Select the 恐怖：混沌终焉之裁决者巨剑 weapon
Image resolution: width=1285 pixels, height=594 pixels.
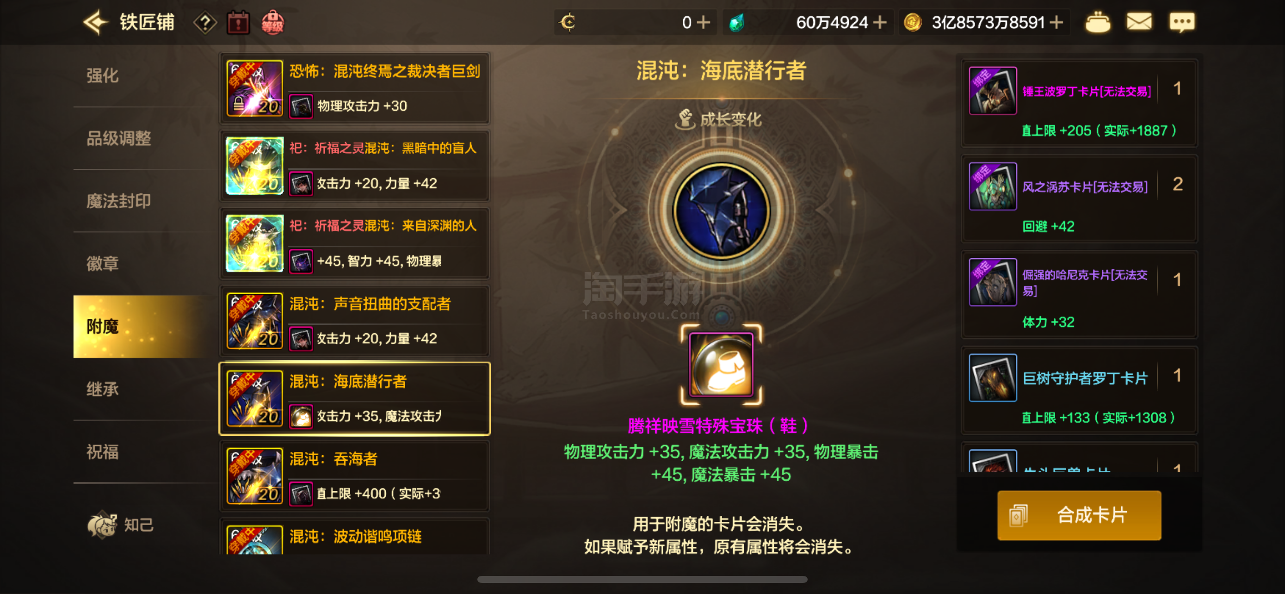pyautogui.click(x=355, y=88)
